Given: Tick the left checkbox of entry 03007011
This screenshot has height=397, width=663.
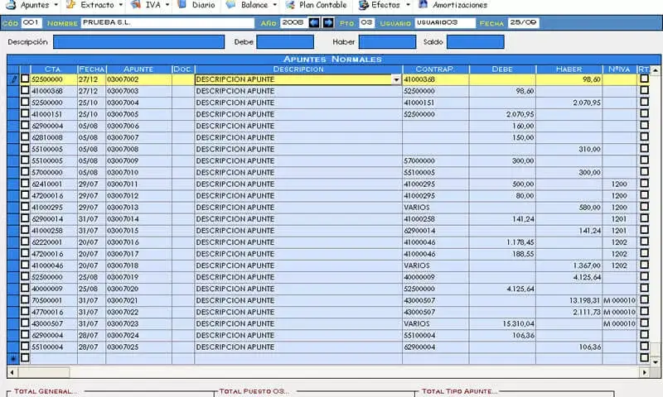Looking at the screenshot, I should tap(24, 184).
